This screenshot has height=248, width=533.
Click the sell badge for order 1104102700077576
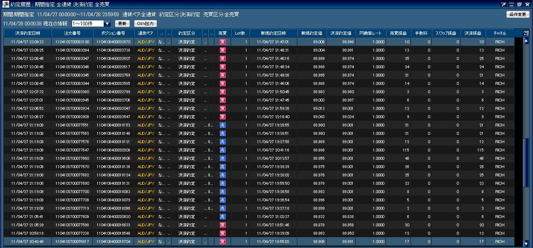pyautogui.click(x=223, y=141)
